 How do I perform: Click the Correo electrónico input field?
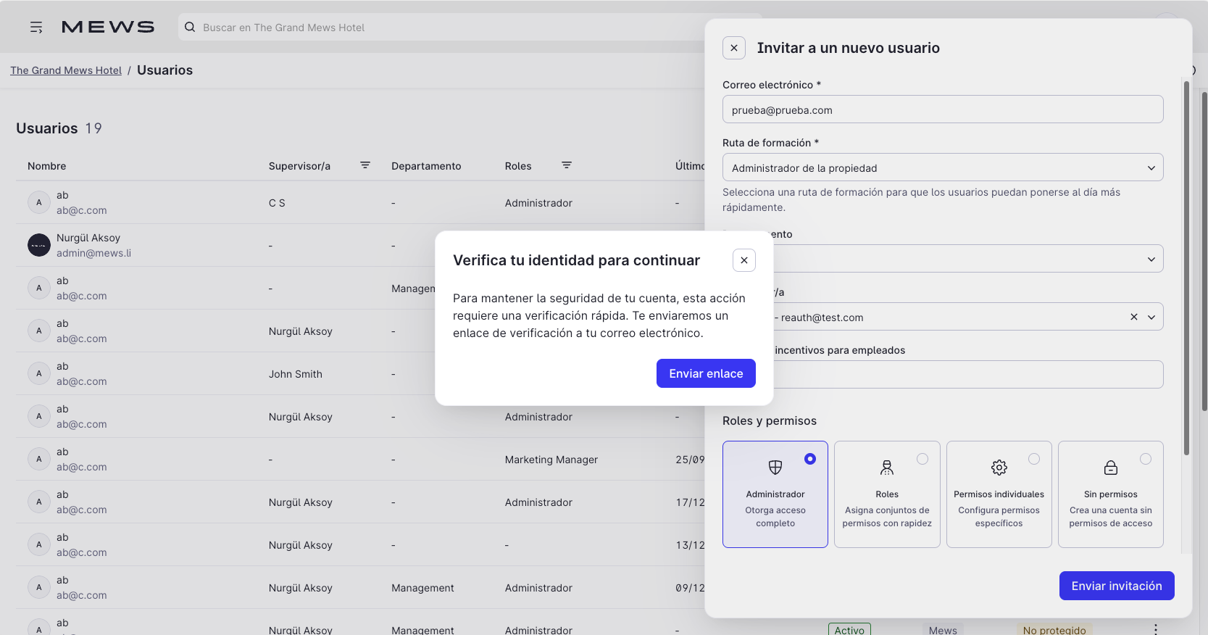pos(942,110)
